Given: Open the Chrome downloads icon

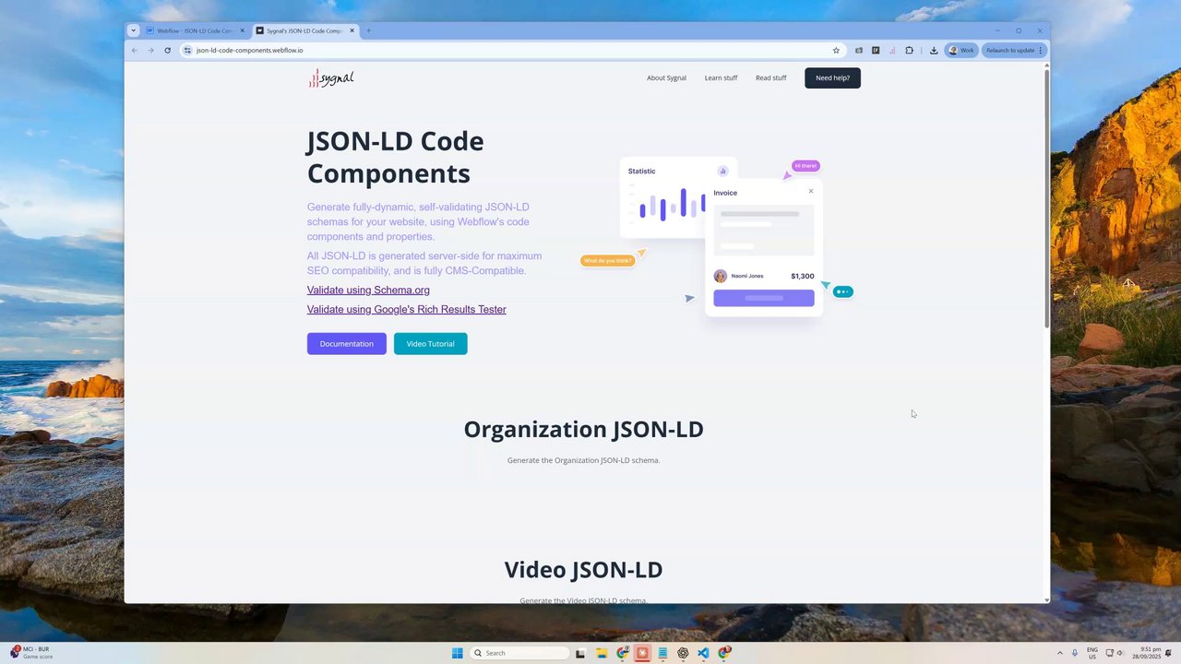Looking at the screenshot, I should tap(934, 50).
